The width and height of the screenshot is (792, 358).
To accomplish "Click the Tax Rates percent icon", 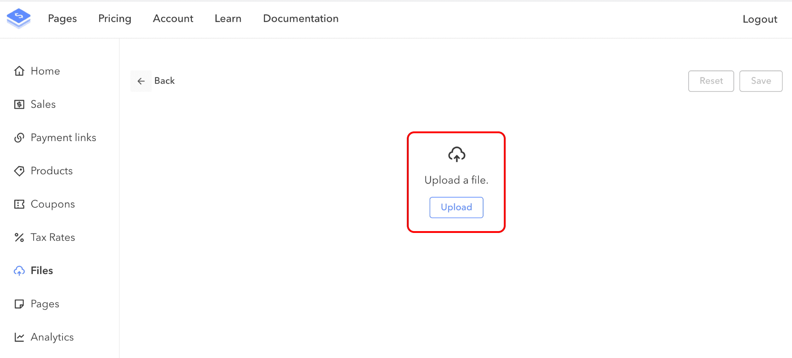I will coord(19,237).
